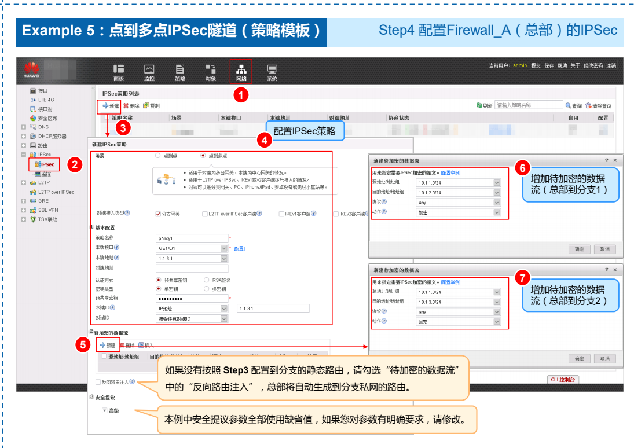The image size is (634, 448).
Task: Click 注销 to log out
Action: pyautogui.click(x=611, y=65)
